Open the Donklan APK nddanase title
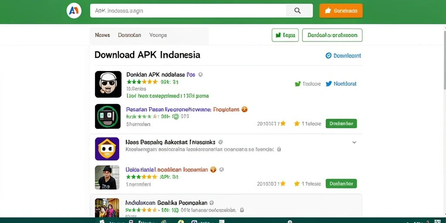Image resolution: width=446 pixels, height=223 pixels. (x=161, y=74)
